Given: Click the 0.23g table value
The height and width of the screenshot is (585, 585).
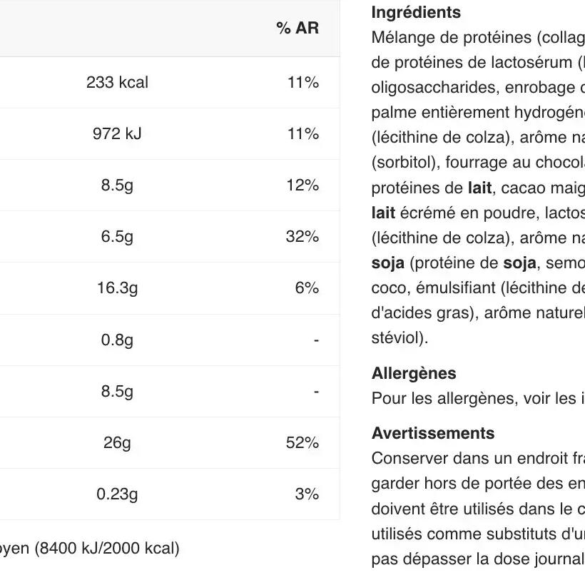Looking at the screenshot, I should click(117, 494).
